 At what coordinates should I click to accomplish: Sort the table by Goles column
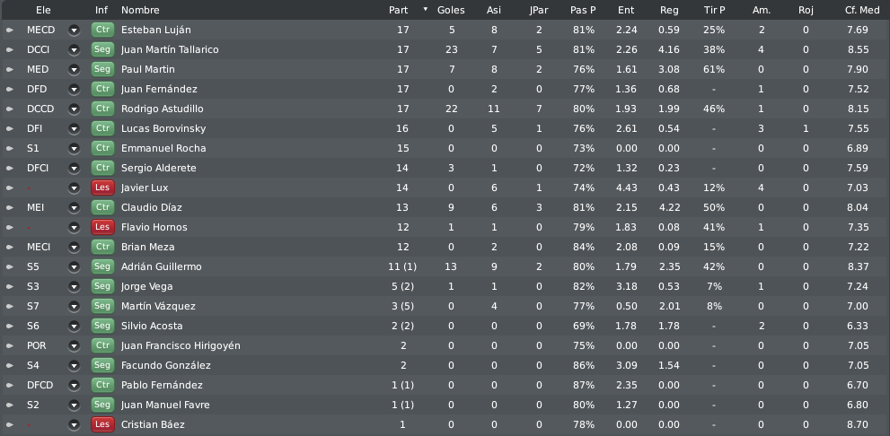[451, 10]
